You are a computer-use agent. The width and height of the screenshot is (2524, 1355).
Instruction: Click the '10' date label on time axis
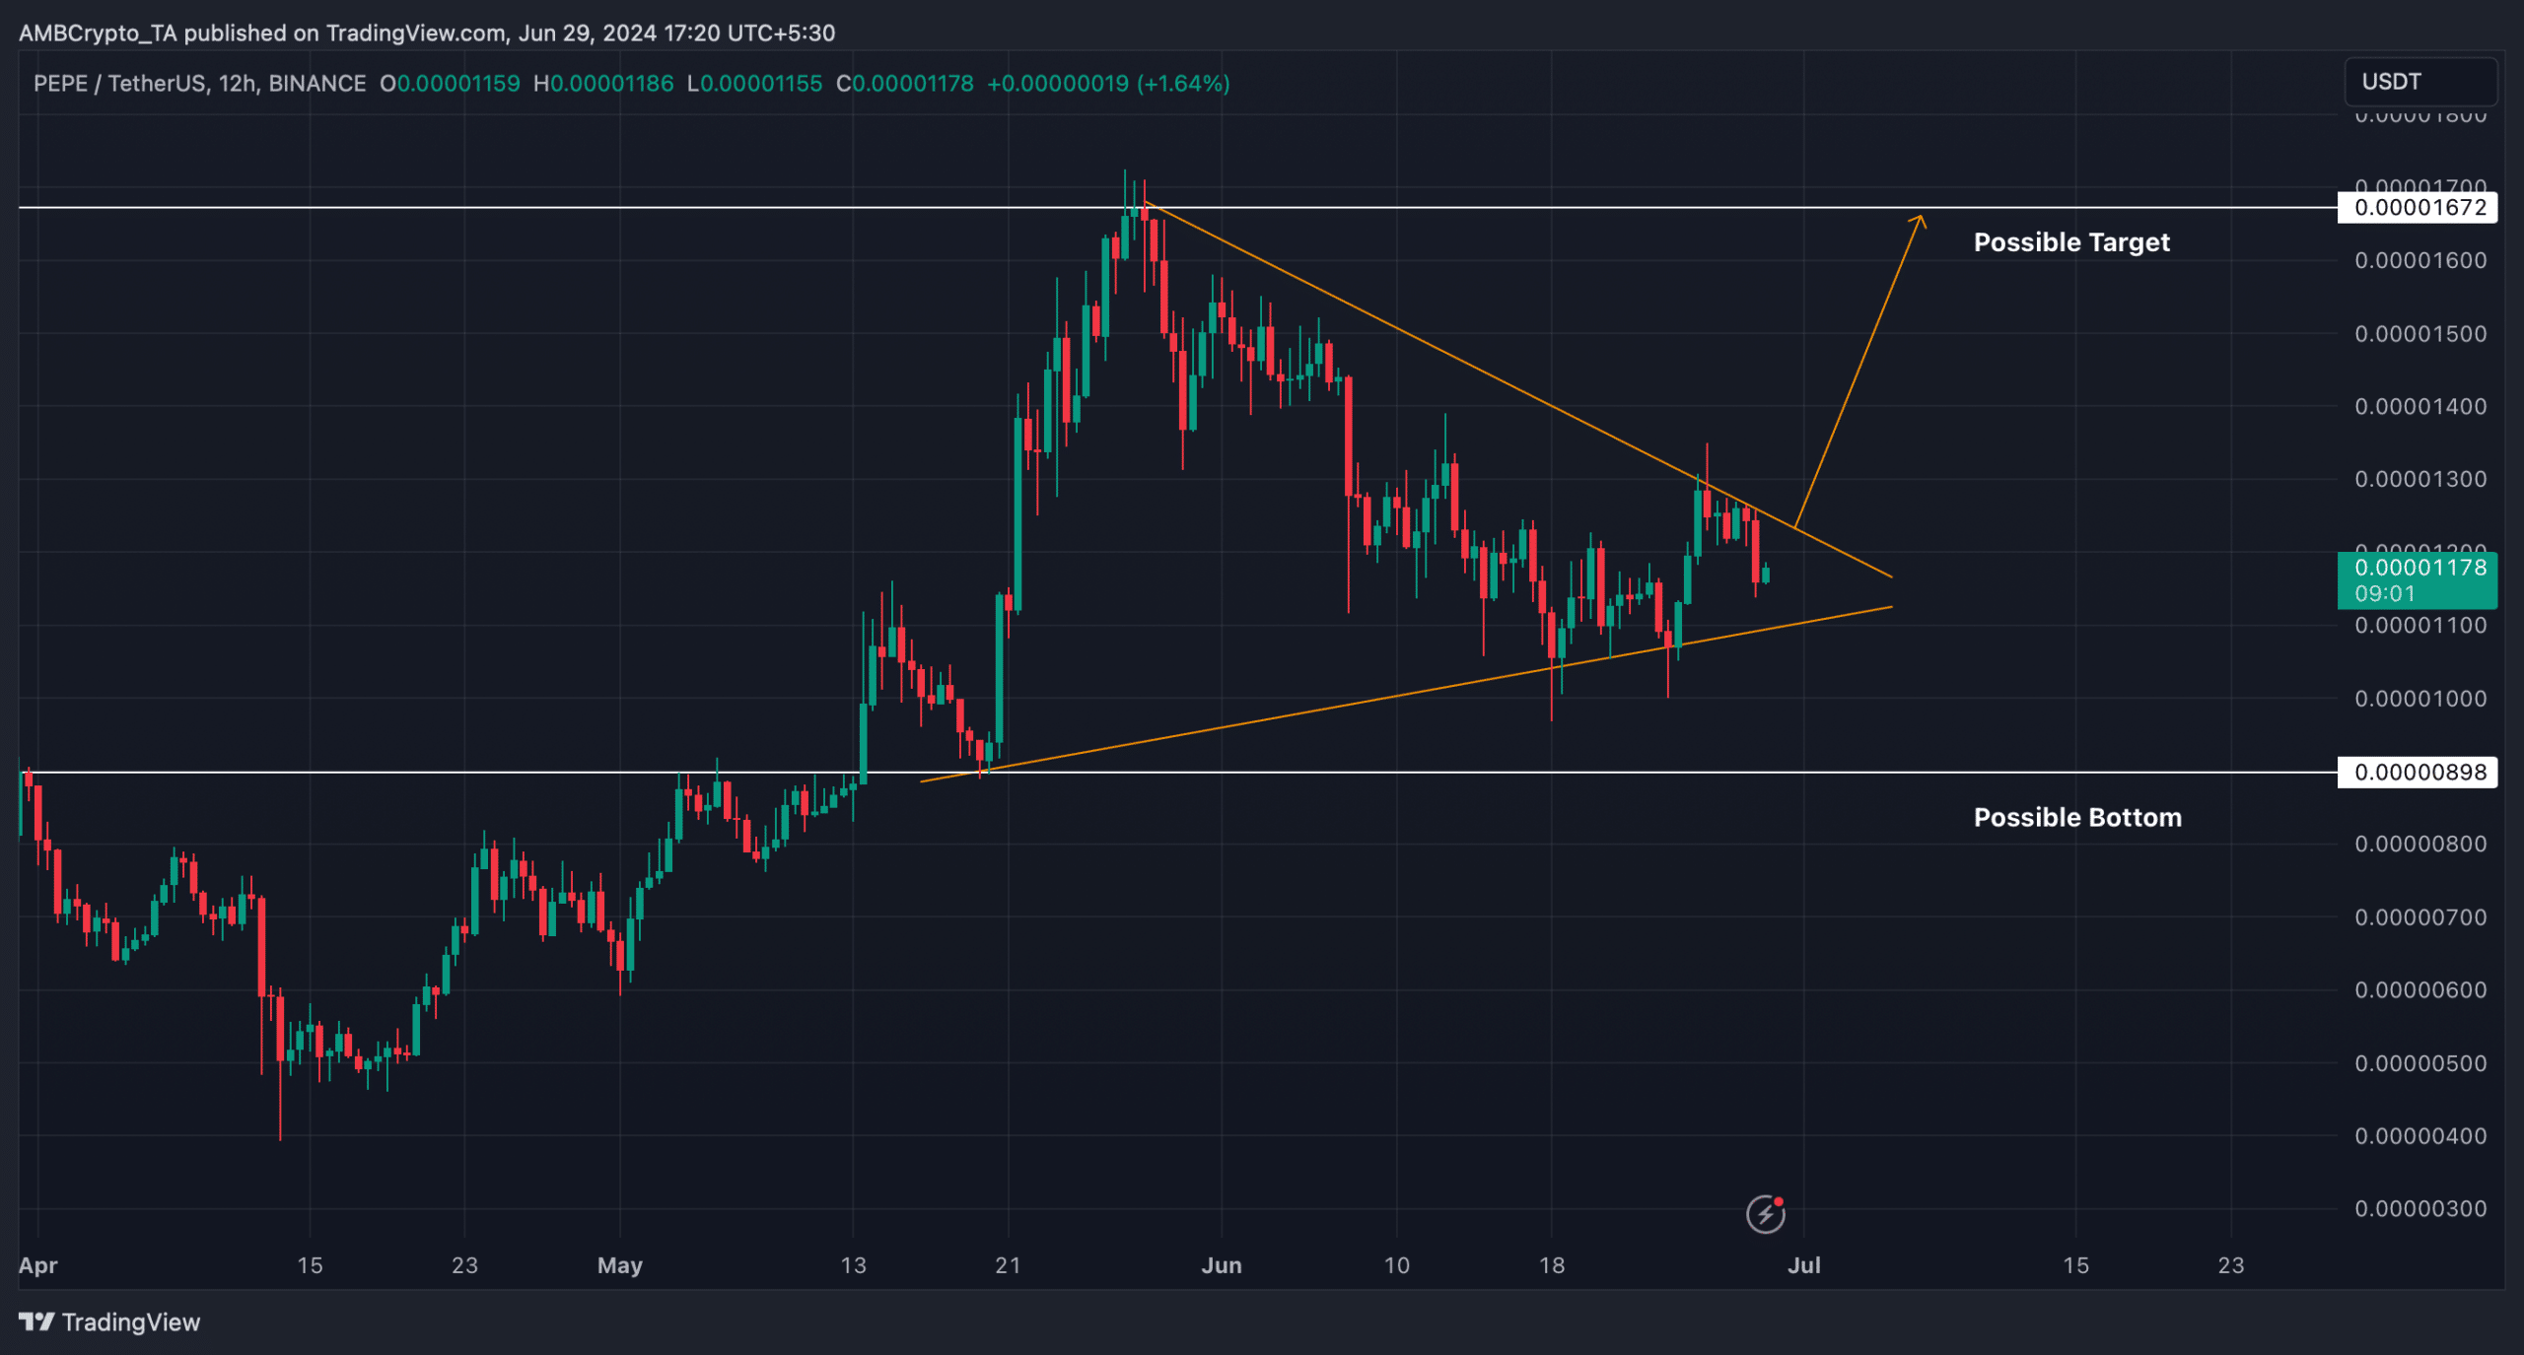click(1396, 1265)
